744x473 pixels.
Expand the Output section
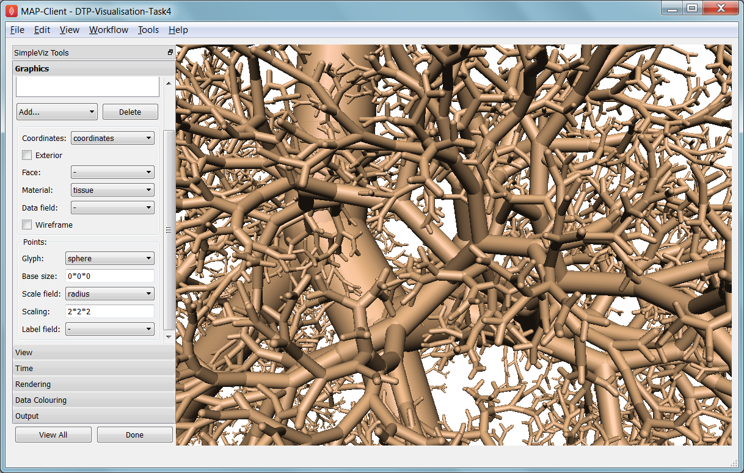click(94, 416)
